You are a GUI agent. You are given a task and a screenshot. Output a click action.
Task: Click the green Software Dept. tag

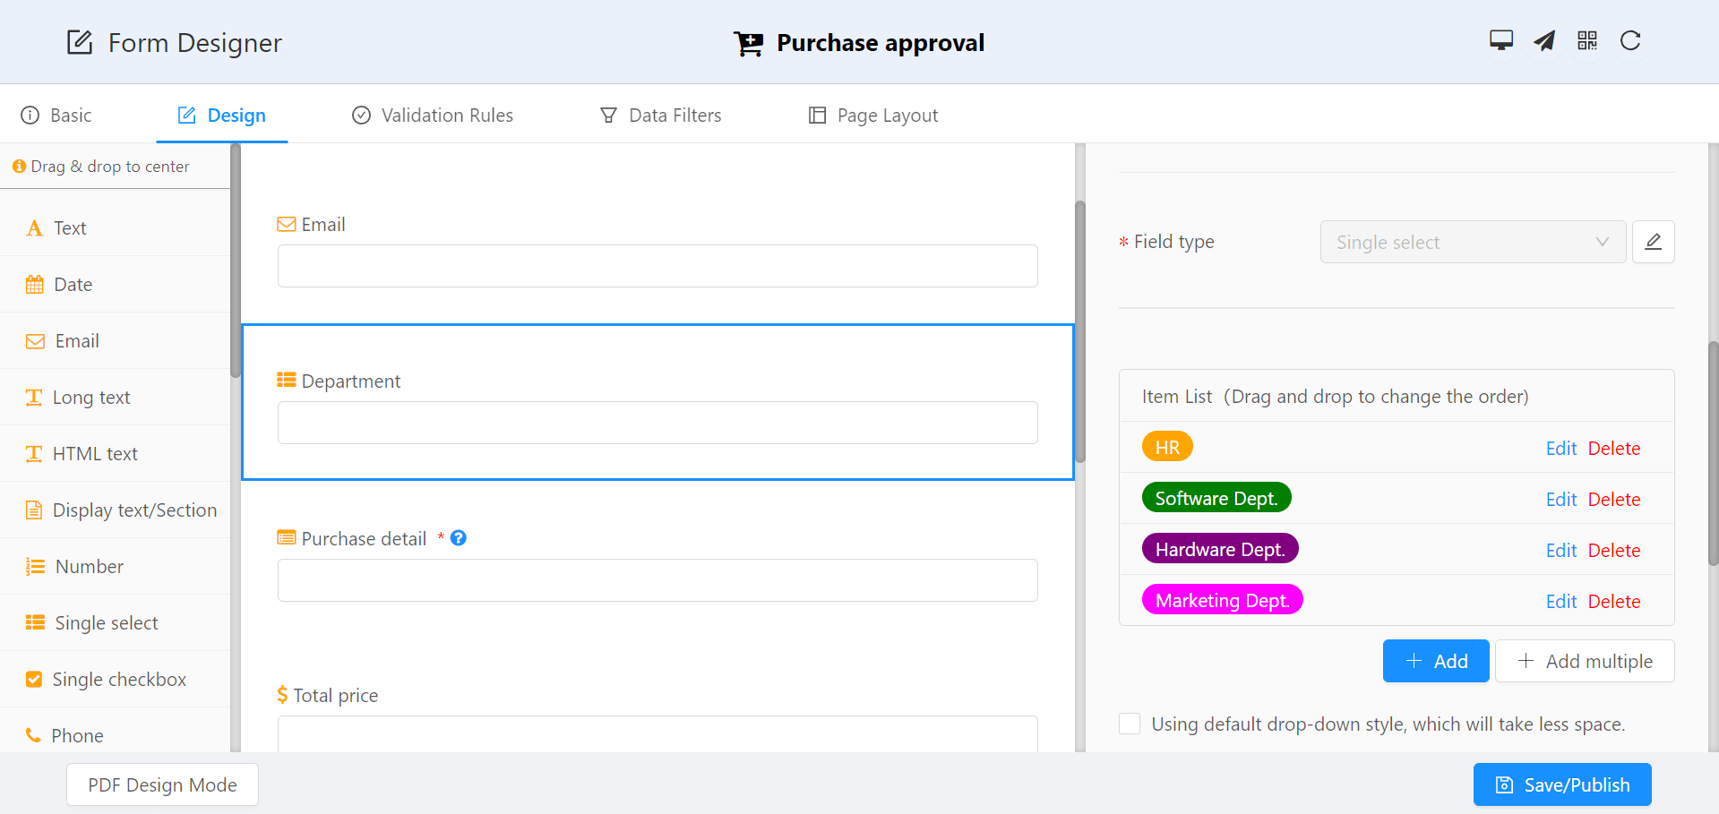click(1216, 498)
